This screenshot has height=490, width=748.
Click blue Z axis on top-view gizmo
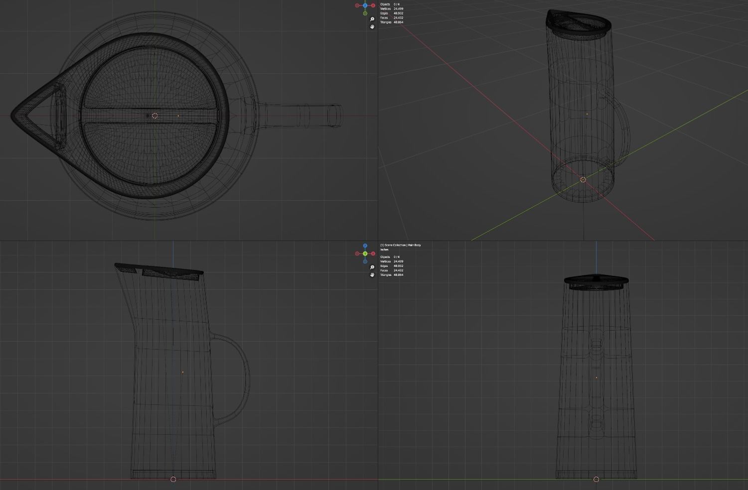365,5
